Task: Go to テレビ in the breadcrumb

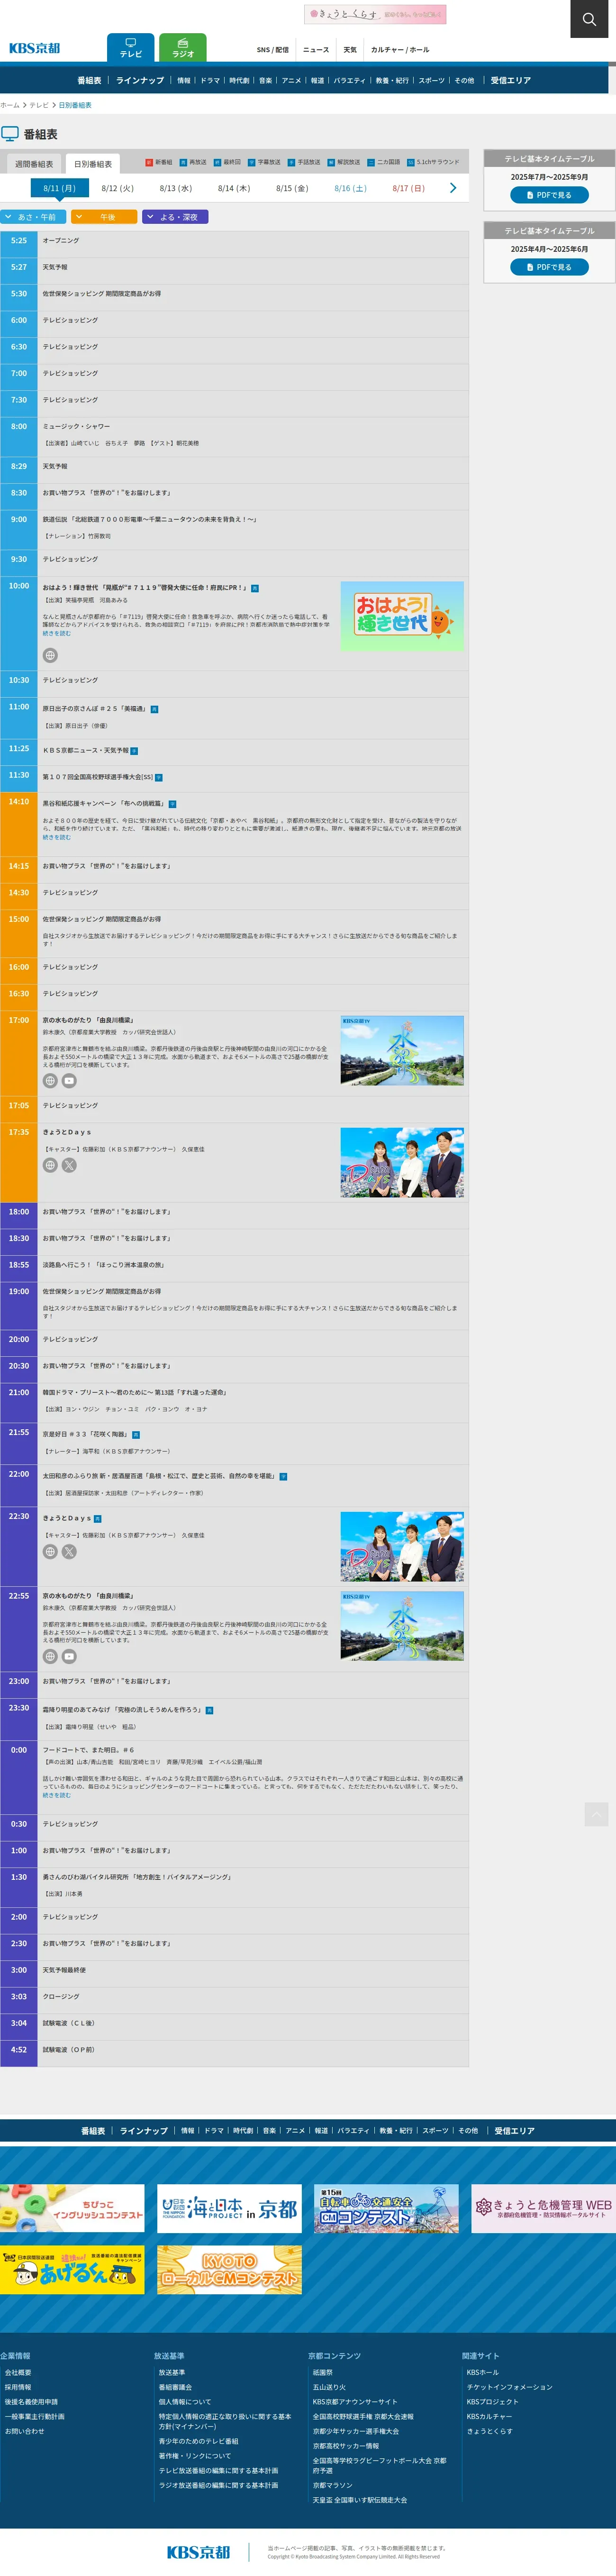Action: point(39,105)
